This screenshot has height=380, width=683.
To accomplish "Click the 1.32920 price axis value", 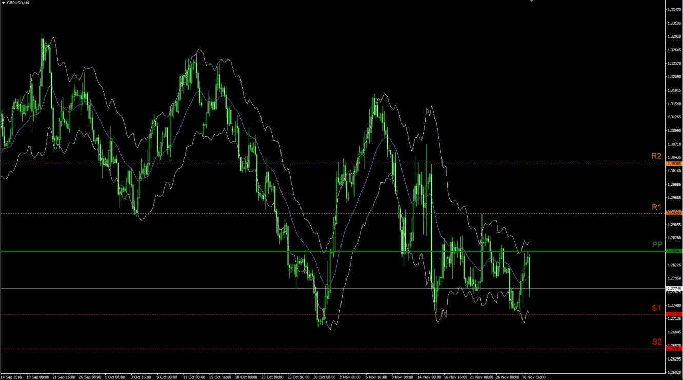I will click(674, 37).
